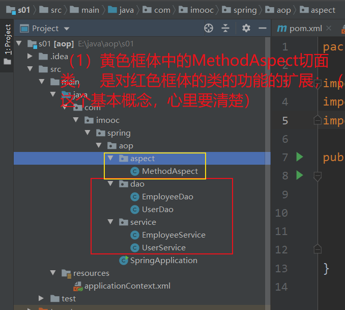The height and width of the screenshot is (310, 345).
Task: Toggle code folding marker at line 8
Action: [x=318, y=176]
